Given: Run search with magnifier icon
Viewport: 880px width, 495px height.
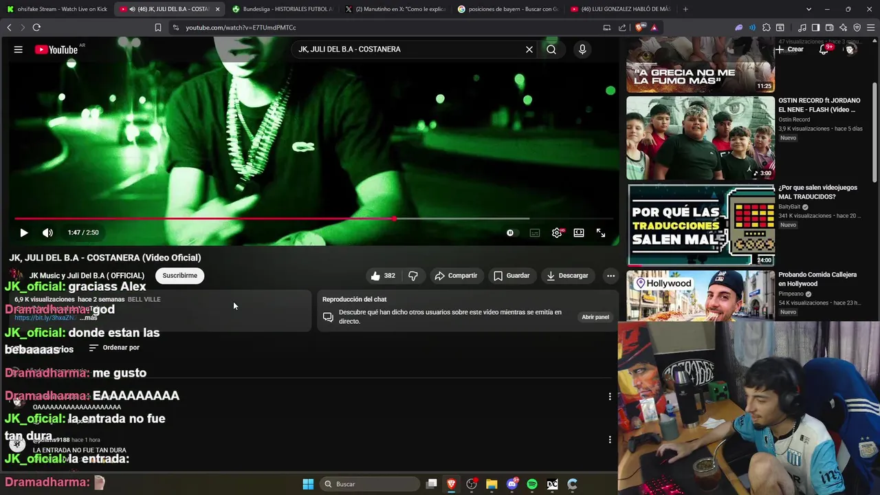Looking at the screenshot, I should 551,49.
